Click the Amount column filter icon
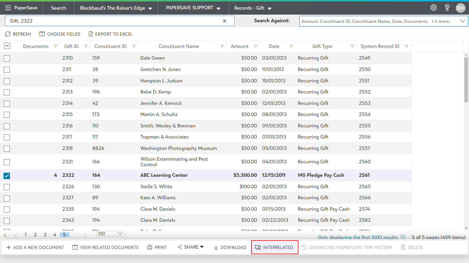 click(256, 46)
